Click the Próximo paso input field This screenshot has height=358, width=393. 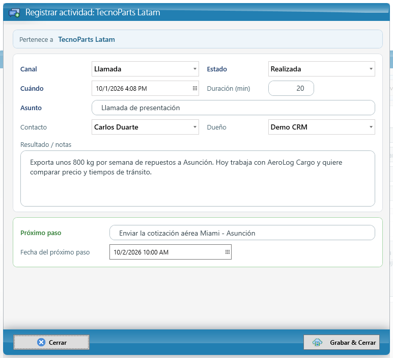pos(242,233)
